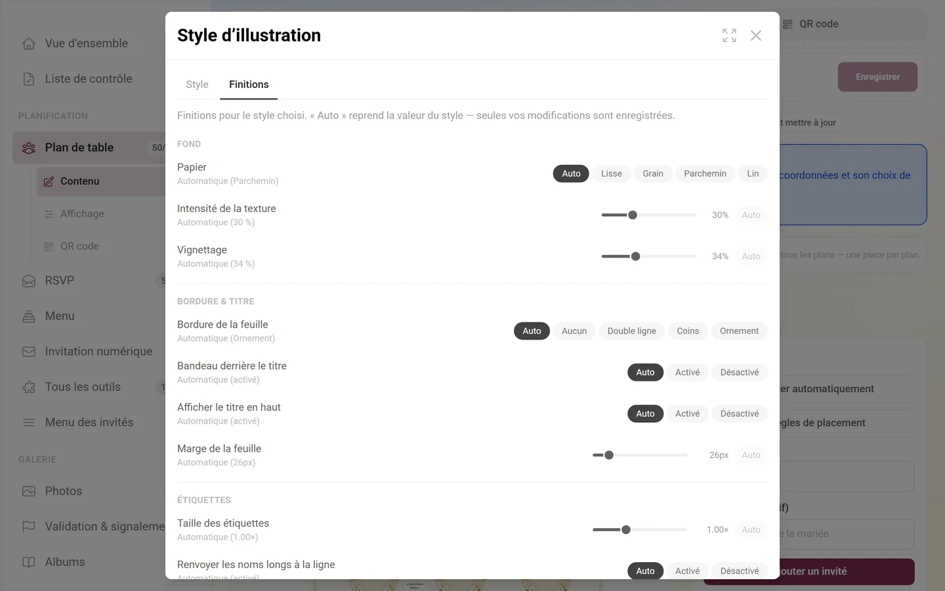The image size is (945, 591).
Task: Click the Invitation numérique mail icon
Action: [x=29, y=352]
